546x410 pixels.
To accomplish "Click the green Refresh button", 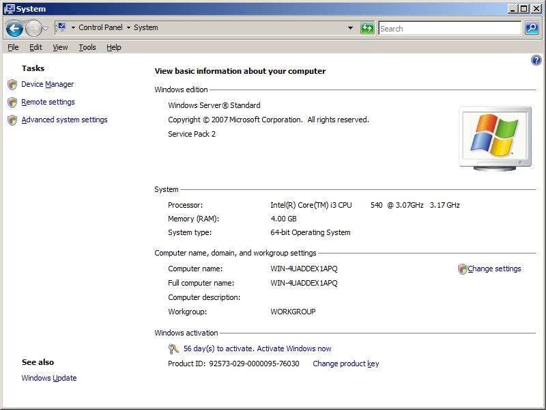I will click(367, 28).
